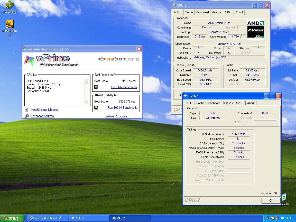Switch to Mainboard tab in back CPU-Z window
The image size is (296, 222).
point(202,12)
